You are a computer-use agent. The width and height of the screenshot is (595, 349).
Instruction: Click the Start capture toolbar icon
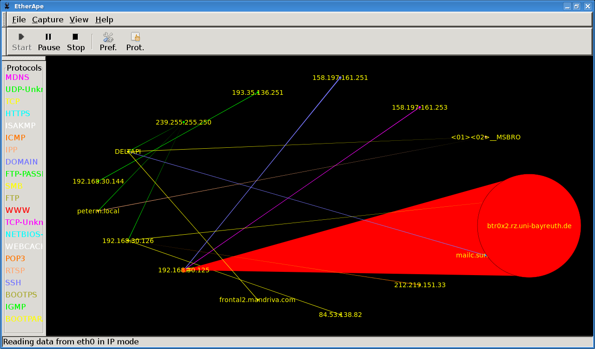21,37
